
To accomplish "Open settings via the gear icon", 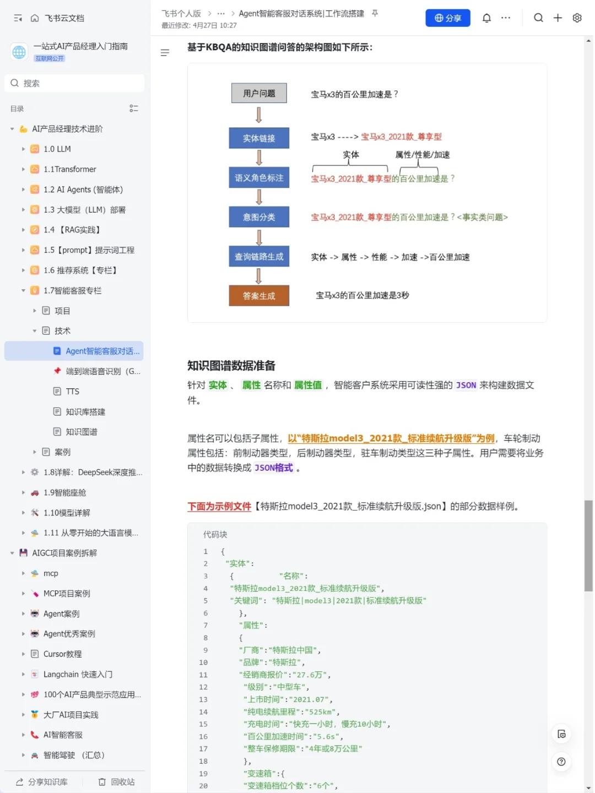I will point(577,18).
